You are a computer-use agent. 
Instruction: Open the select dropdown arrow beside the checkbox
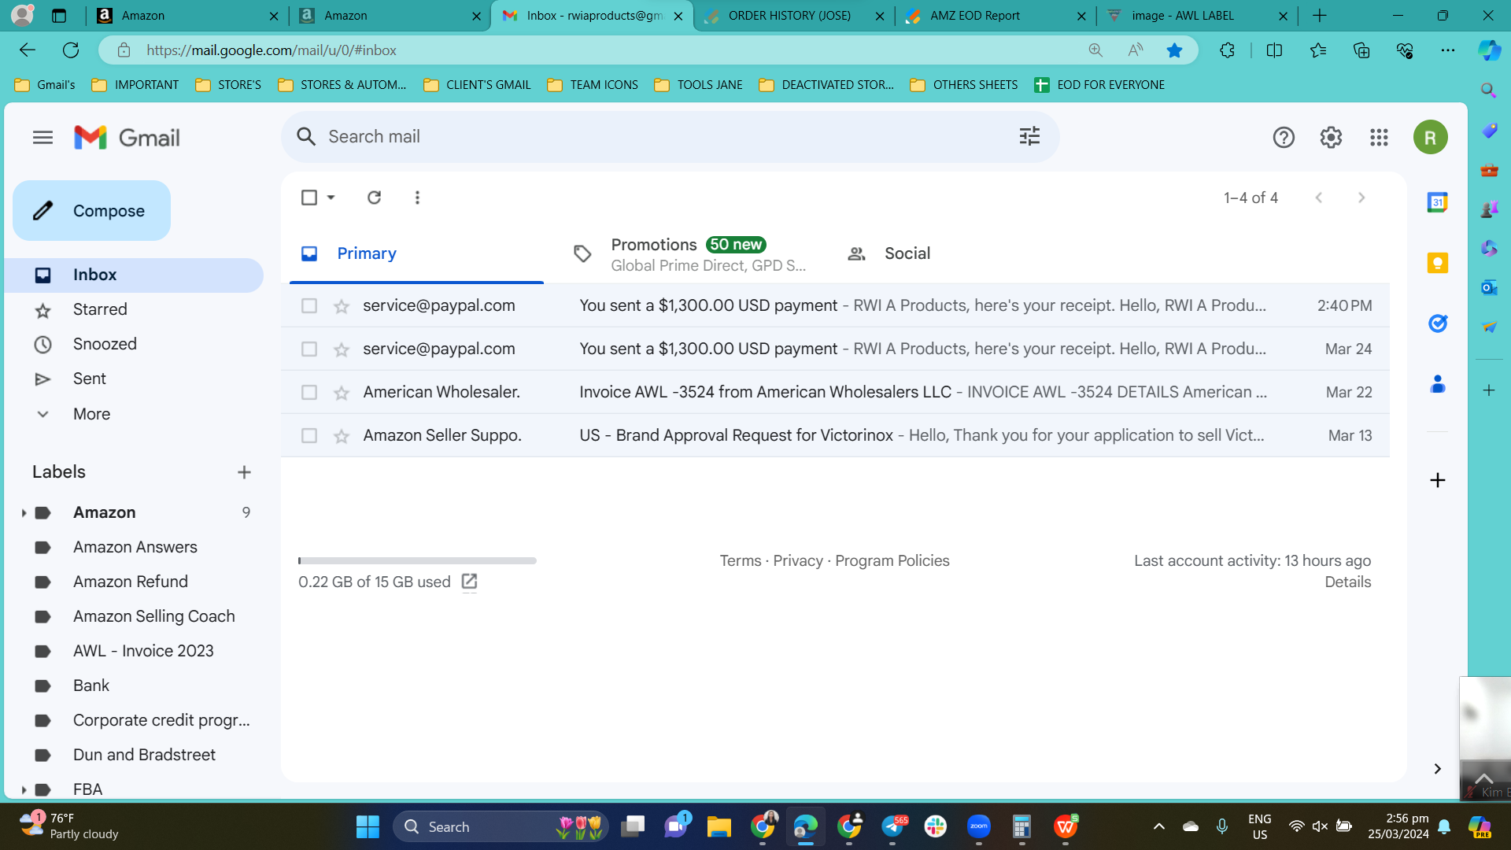click(331, 198)
